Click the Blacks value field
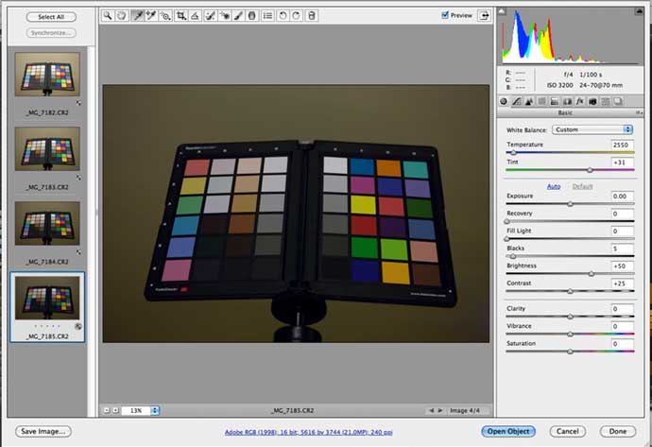Screen dimensions: 652x447 pos(623,249)
